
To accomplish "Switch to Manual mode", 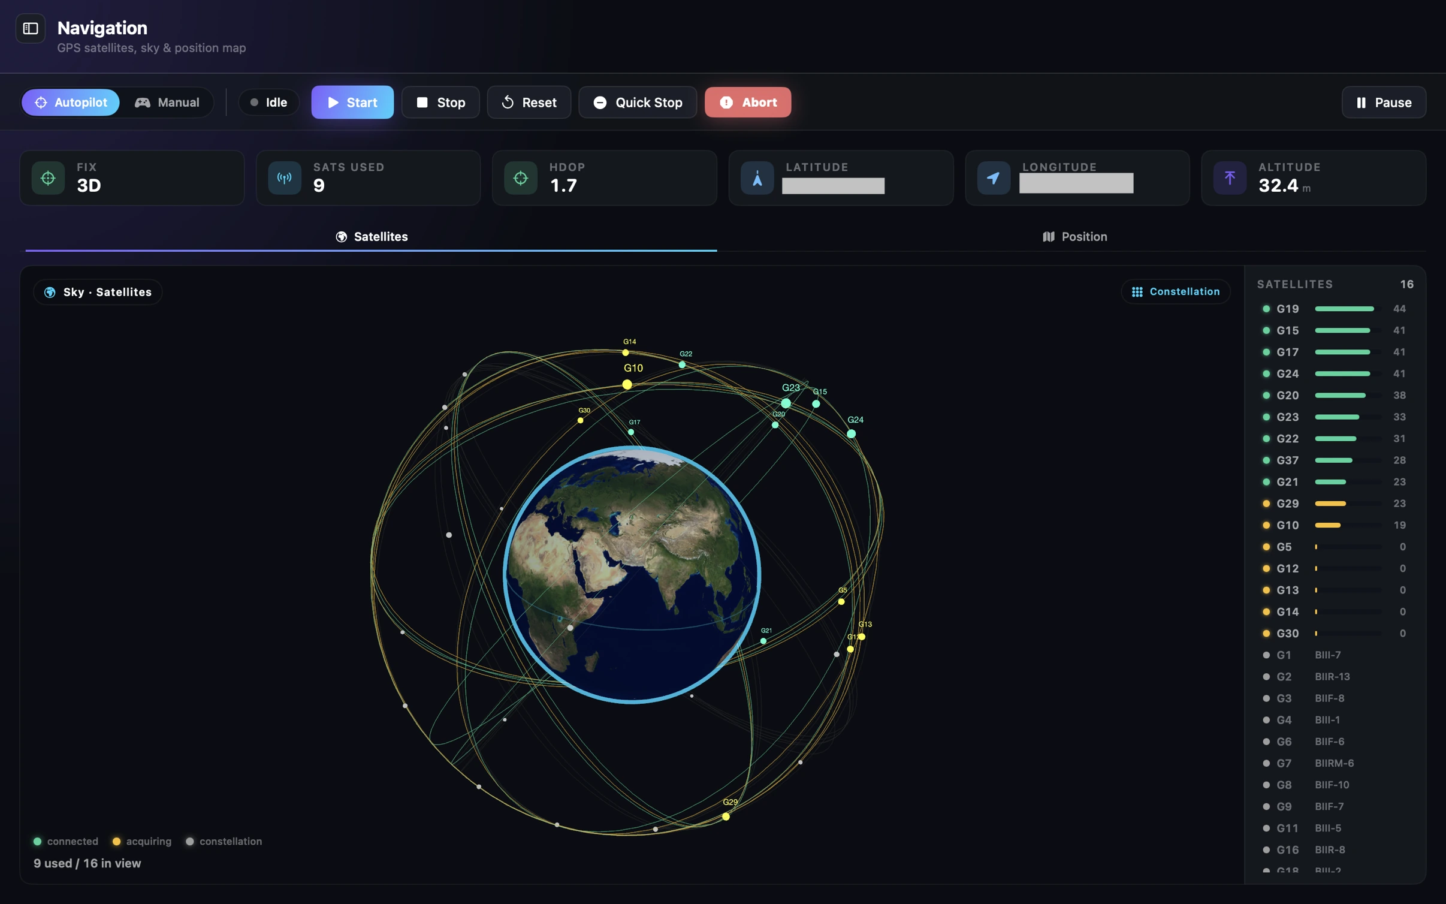I will pos(167,103).
